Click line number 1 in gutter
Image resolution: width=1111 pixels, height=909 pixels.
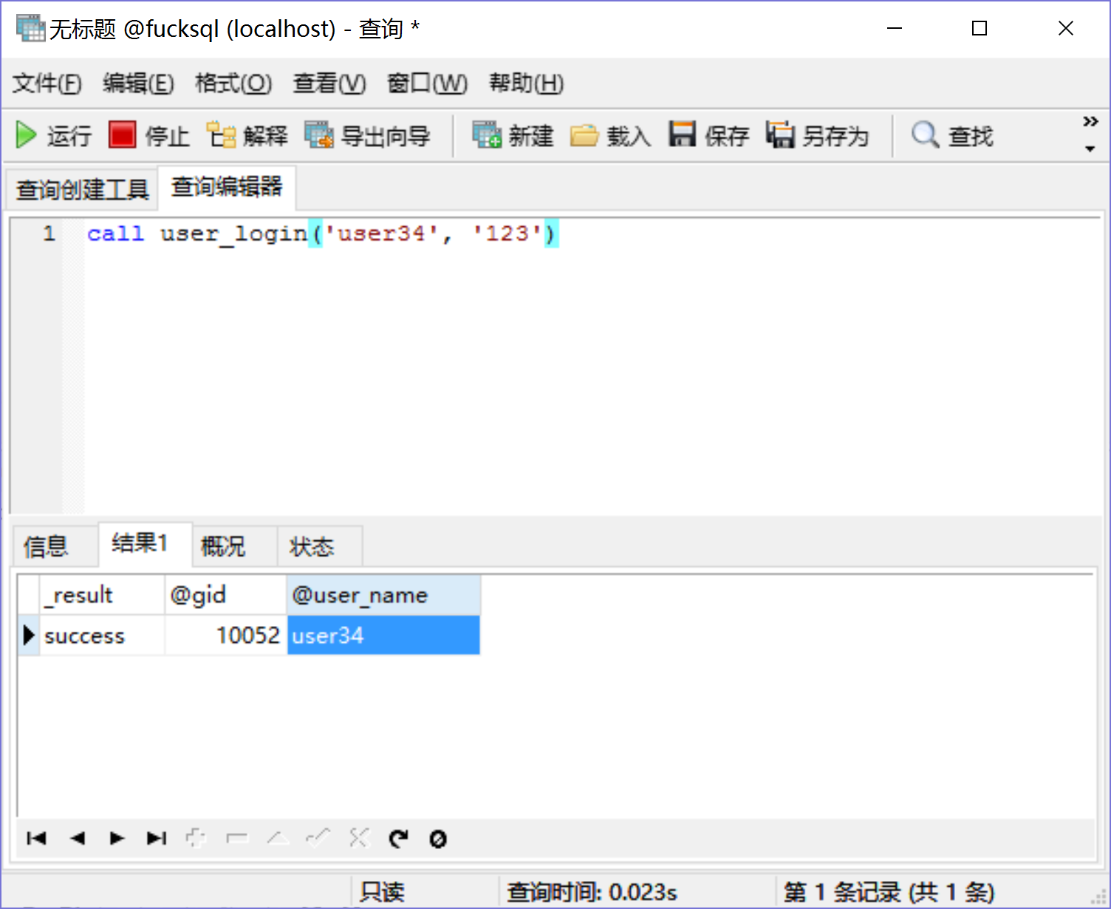pyautogui.click(x=49, y=234)
